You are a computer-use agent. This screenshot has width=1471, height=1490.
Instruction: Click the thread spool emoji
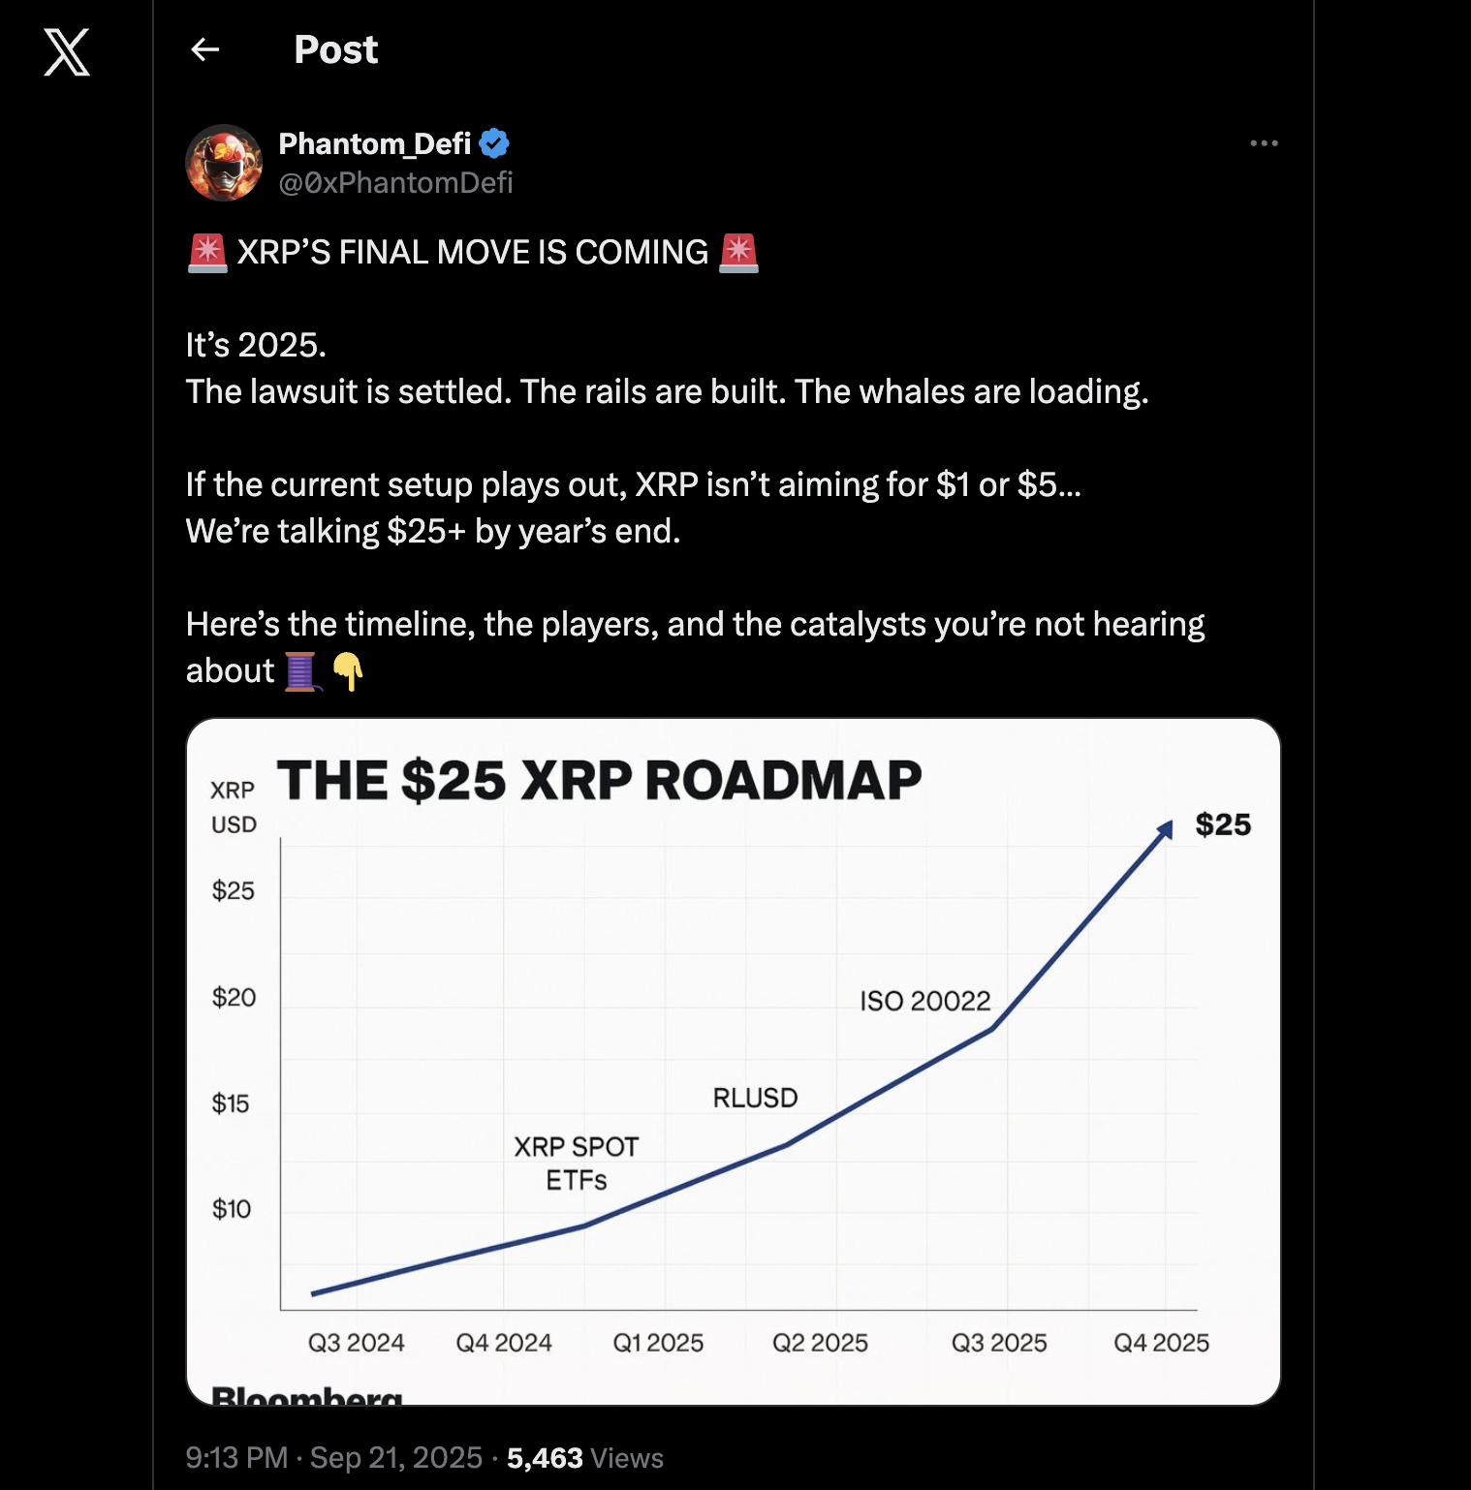pos(301,671)
